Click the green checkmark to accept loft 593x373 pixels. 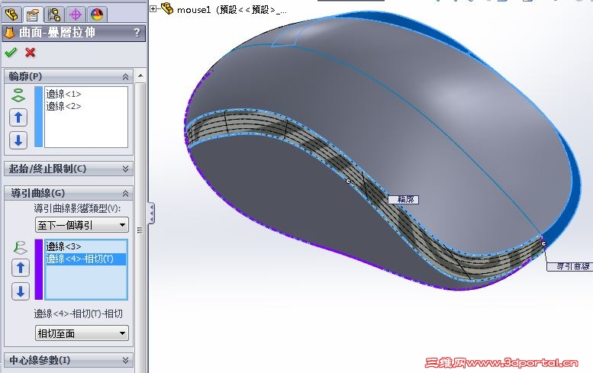pos(11,52)
